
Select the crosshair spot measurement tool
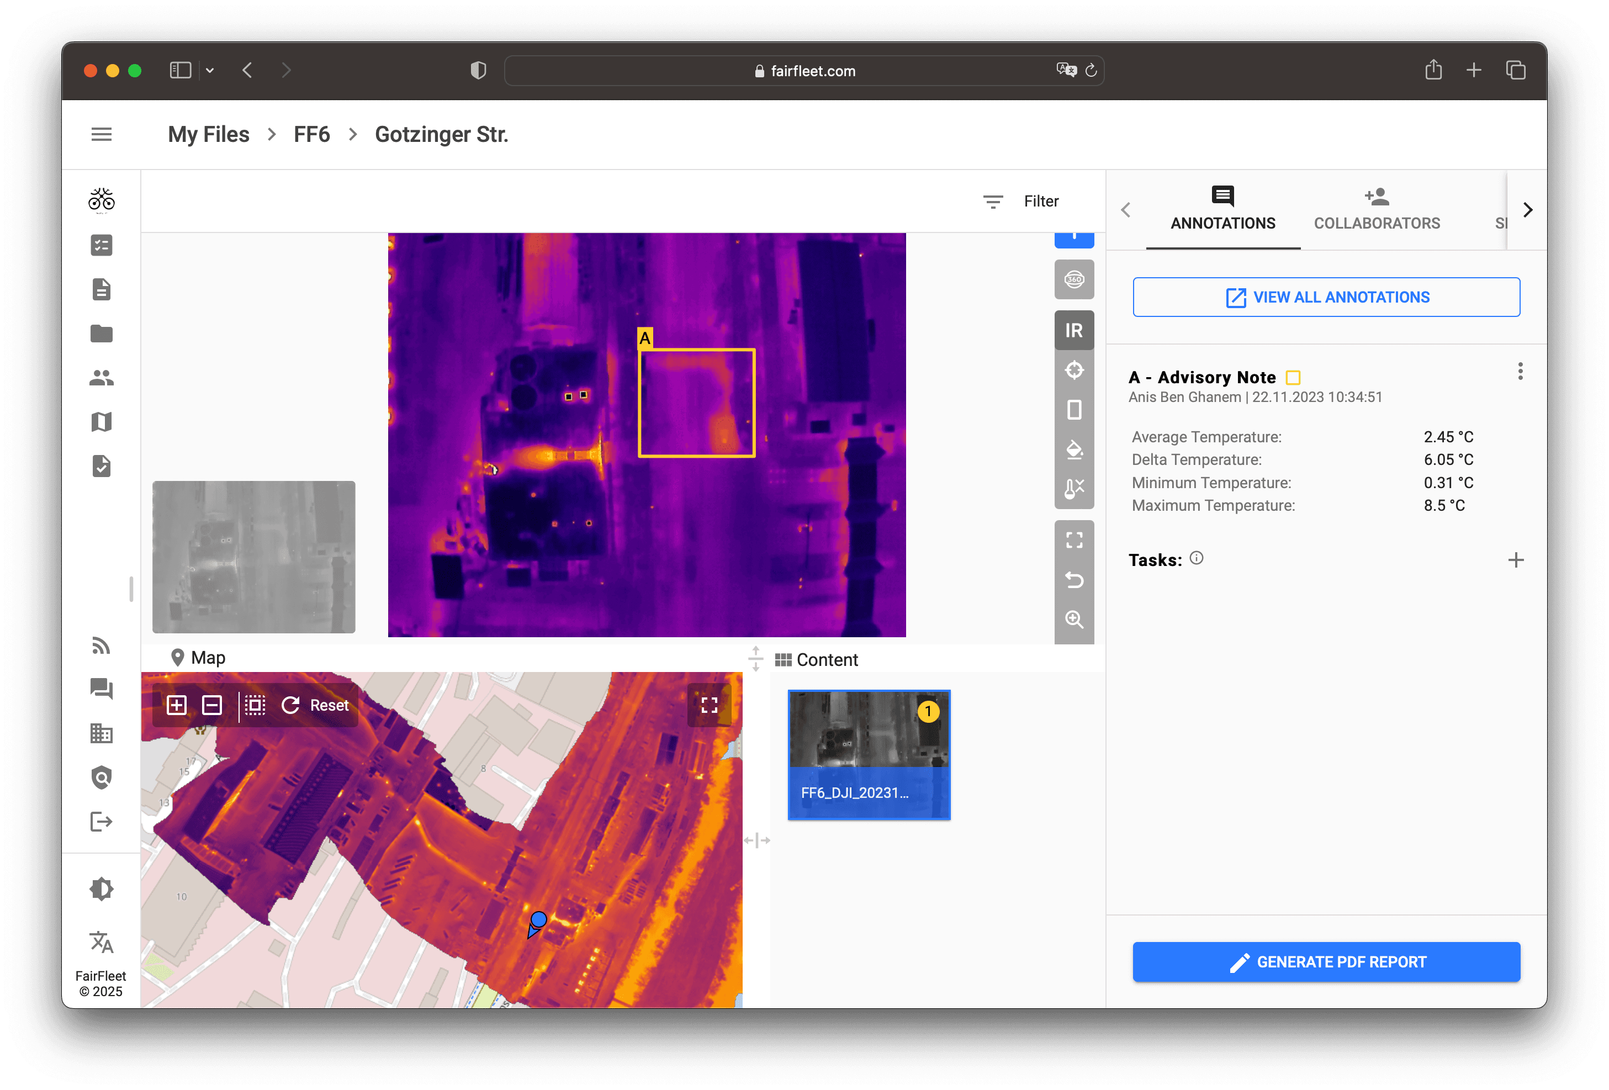[1073, 370]
